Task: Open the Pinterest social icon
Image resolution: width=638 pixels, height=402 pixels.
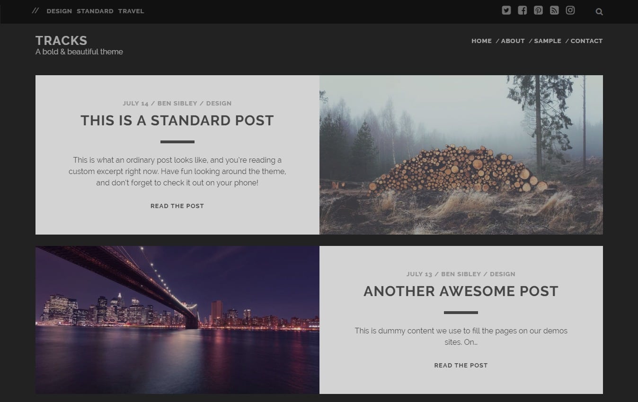Action: click(x=538, y=10)
